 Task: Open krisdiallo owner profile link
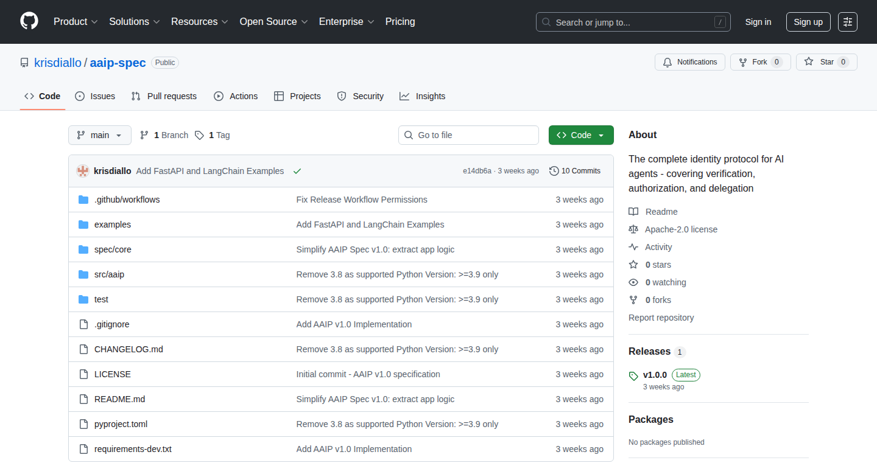pos(58,63)
